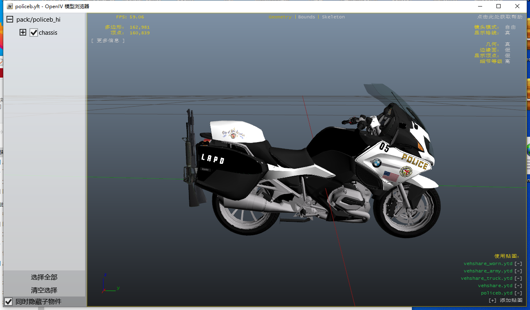Uncheck the chassis visibility checkbox
This screenshot has width=530, height=310.
pos(34,33)
